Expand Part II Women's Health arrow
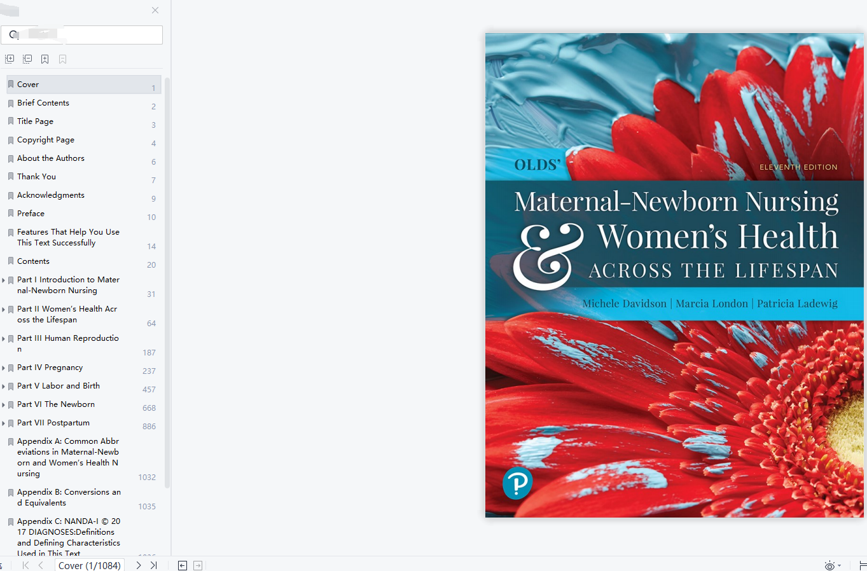The image size is (867, 571). point(4,310)
